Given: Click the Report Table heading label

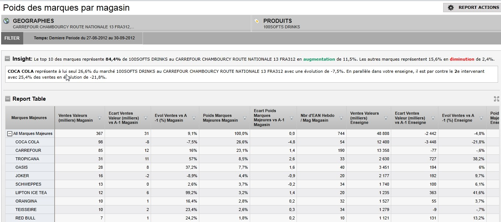Looking at the screenshot, I should [29, 99].
